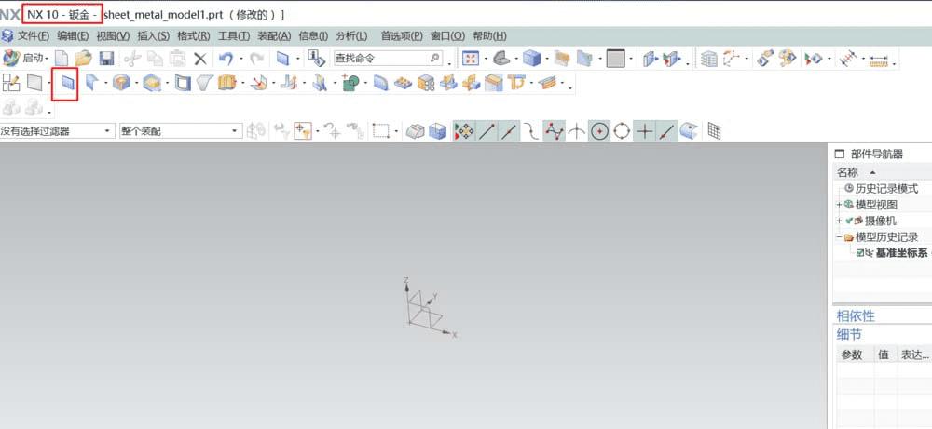
Task: Expand the 模型视图 tree node
Action: tap(840, 205)
